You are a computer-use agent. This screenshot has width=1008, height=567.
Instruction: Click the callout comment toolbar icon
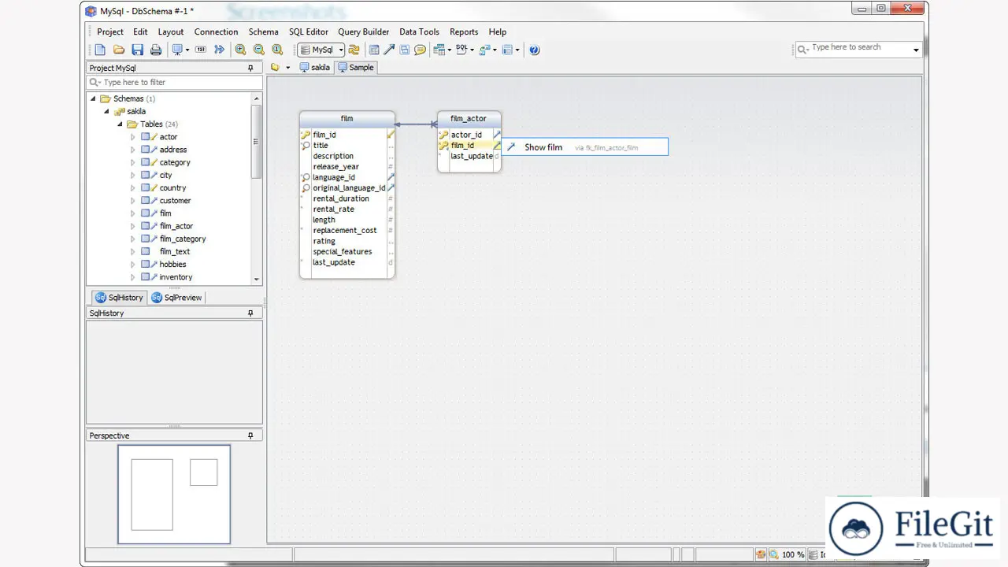click(x=420, y=50)
